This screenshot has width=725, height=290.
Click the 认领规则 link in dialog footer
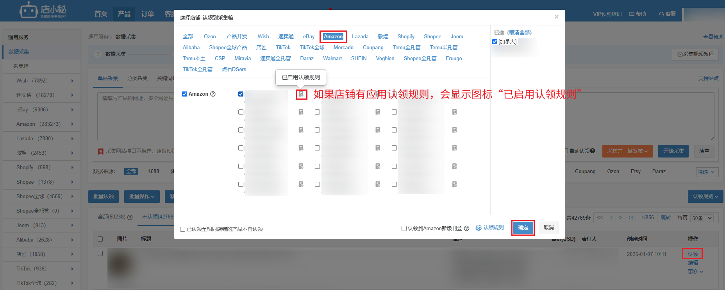493,227
